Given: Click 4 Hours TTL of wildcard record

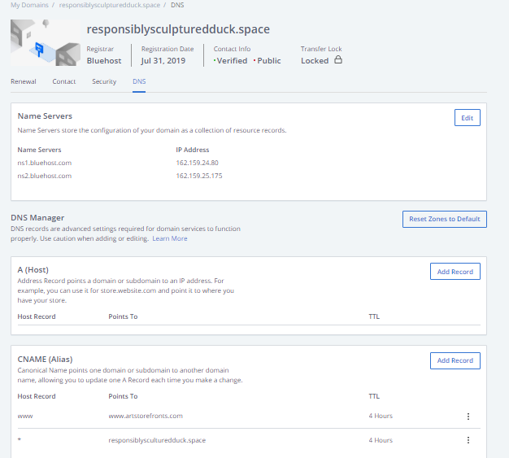Looking at the screenshot, I should [381, 440].
